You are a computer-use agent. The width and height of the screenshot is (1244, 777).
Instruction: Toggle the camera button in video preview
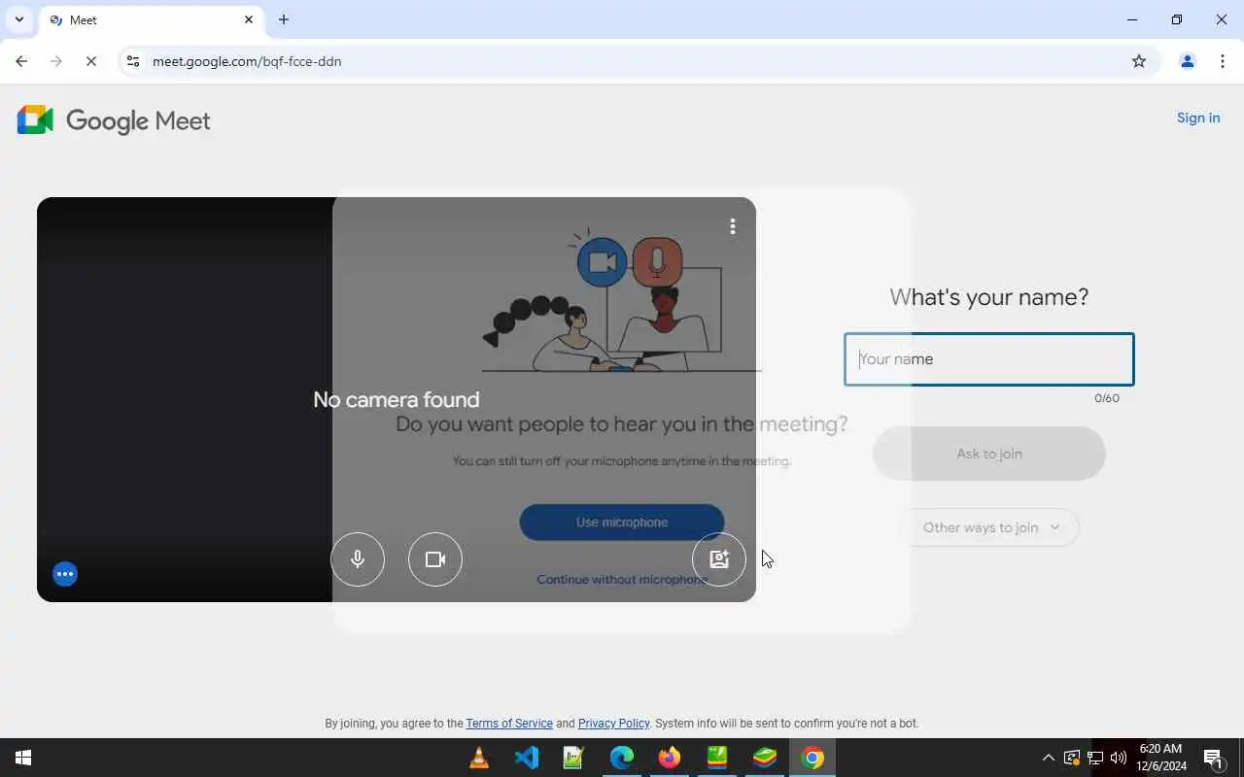click(435, 559)
